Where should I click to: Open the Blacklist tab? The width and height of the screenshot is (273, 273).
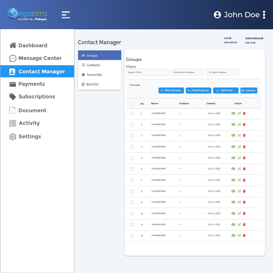click(x=100, y=84)
